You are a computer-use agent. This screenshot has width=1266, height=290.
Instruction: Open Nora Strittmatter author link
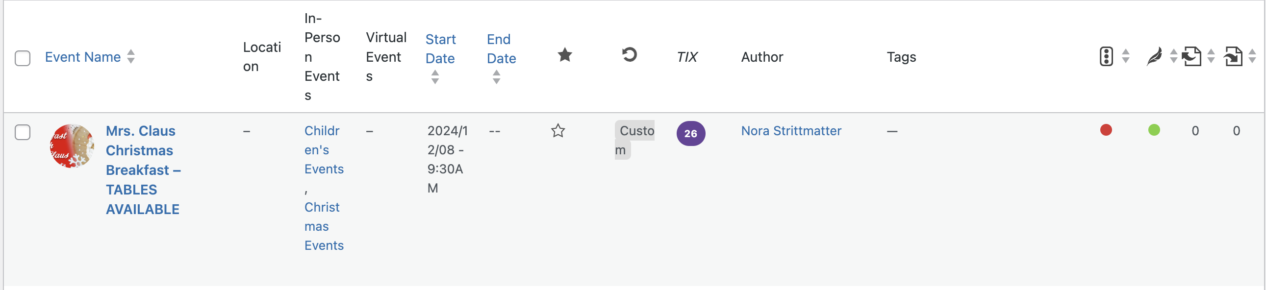tap(791, 131)
